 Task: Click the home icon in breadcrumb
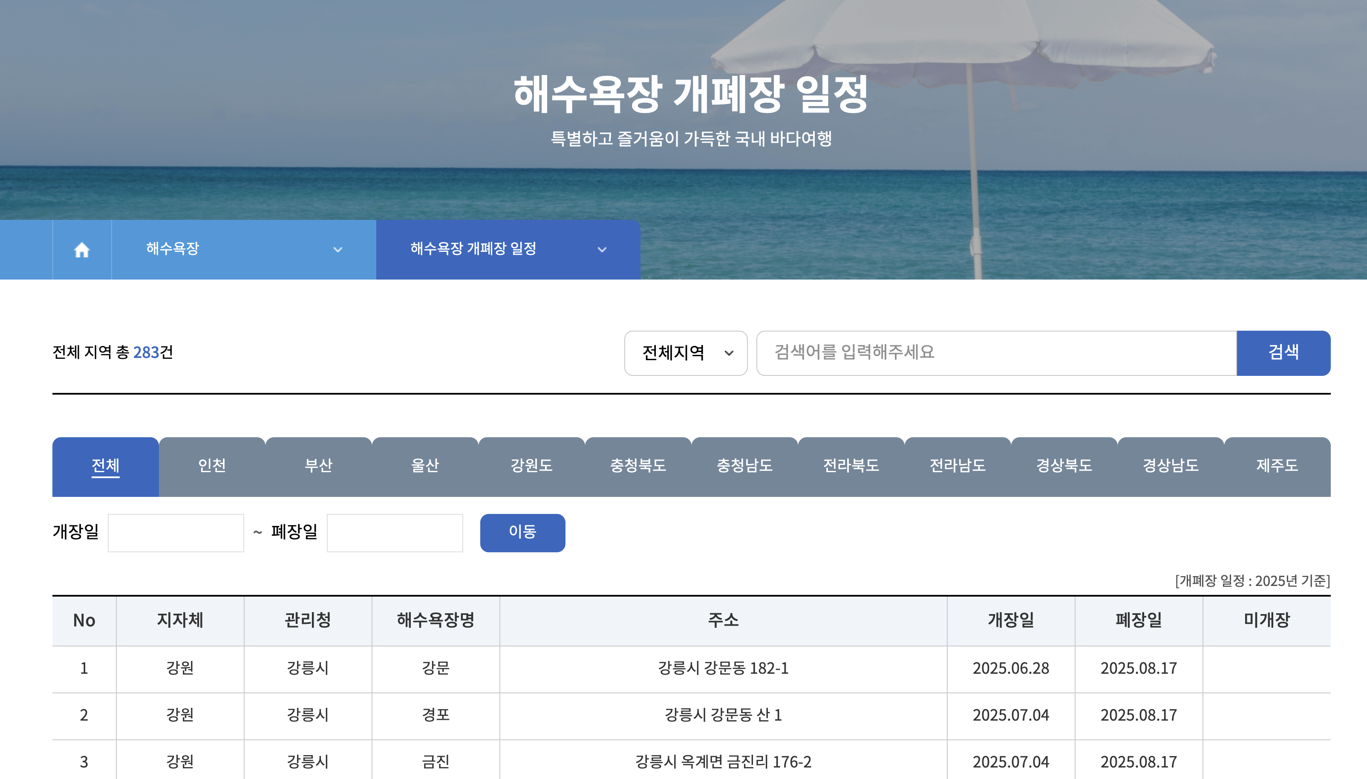pos(82,249)
